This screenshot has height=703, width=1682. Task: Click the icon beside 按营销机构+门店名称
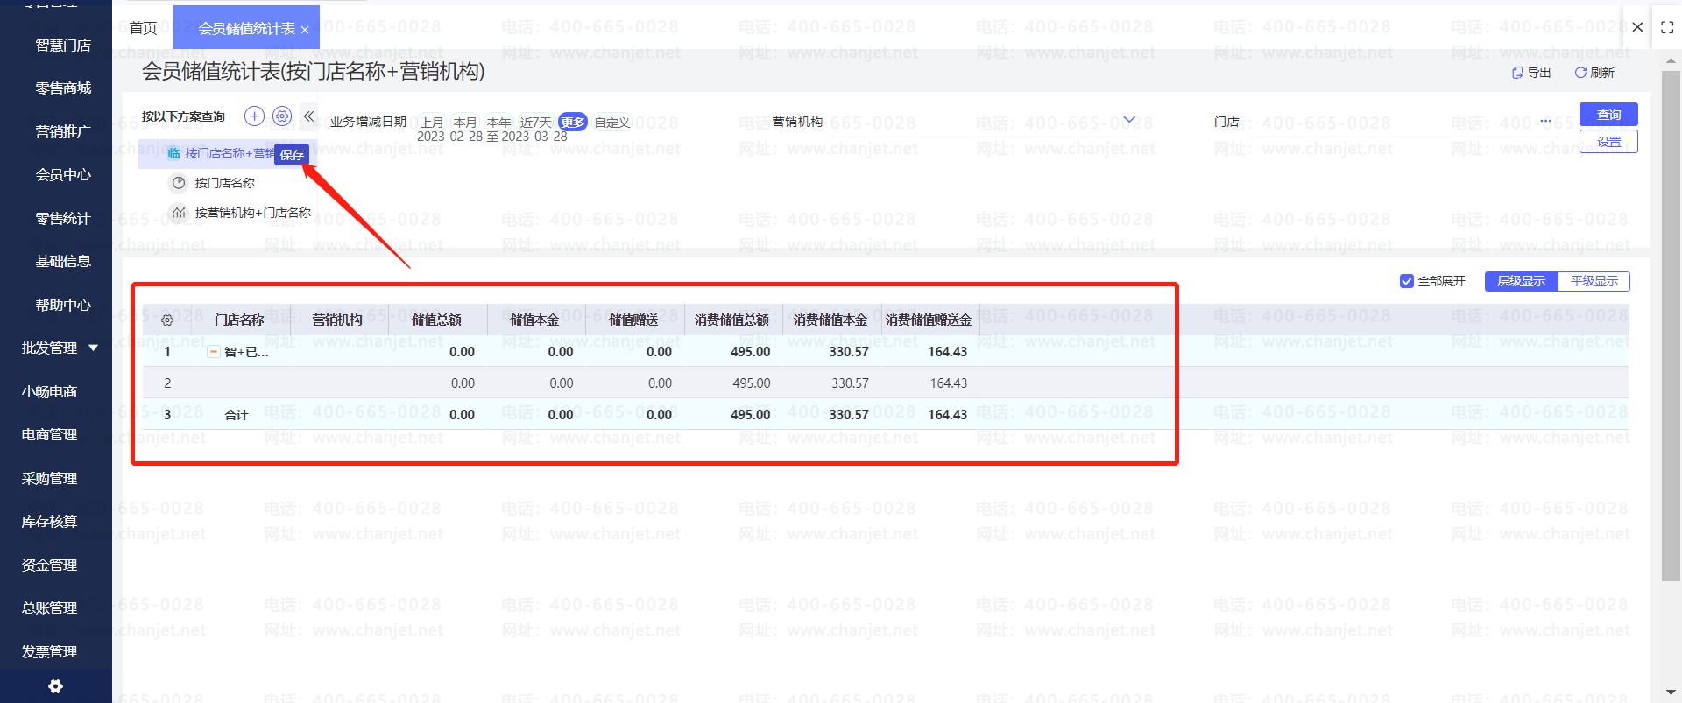[179, 213]
